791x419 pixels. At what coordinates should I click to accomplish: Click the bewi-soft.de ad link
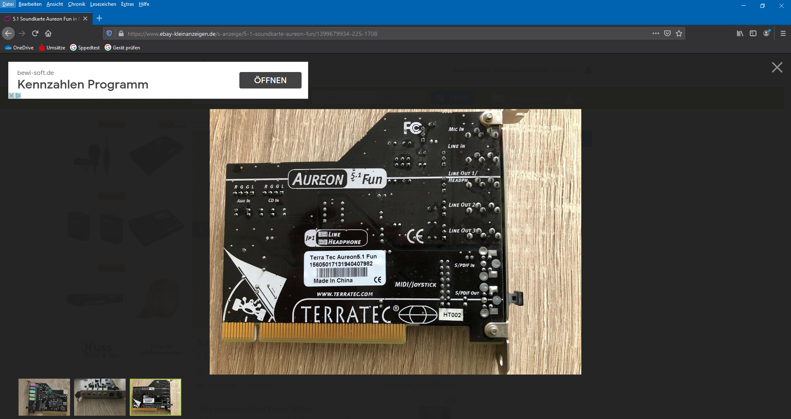coord(35,73)
